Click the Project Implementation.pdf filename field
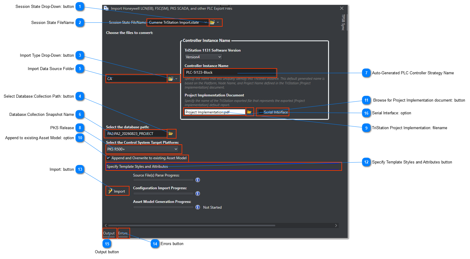This screenshot has height=259, width=470. click(x=215, y=112)
